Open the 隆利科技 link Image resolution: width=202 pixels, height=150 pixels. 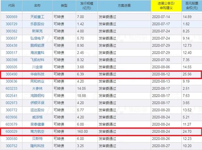pyautogui.click(x=37, y=146)
